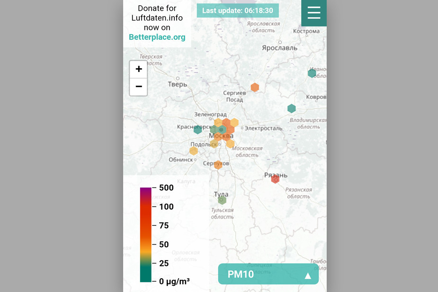438x292 pixels.
Task: Expand the PM10 pollutant selector
Action: coord(268,274)
